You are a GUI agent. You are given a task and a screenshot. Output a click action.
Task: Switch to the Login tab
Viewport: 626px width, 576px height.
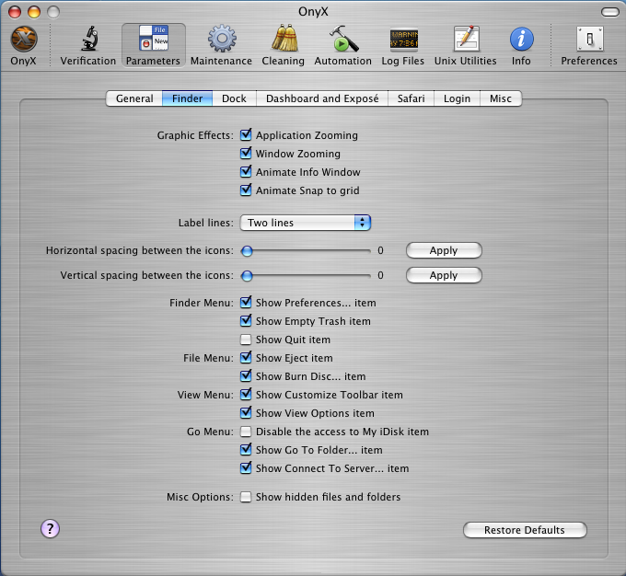[457, 98]
